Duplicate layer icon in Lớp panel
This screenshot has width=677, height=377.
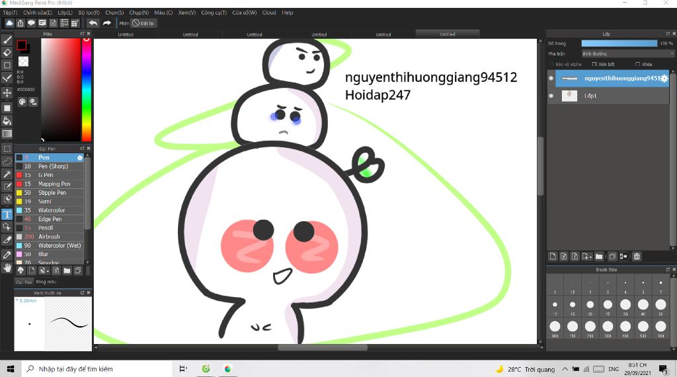pyautogui.click(x=612, y=256)
